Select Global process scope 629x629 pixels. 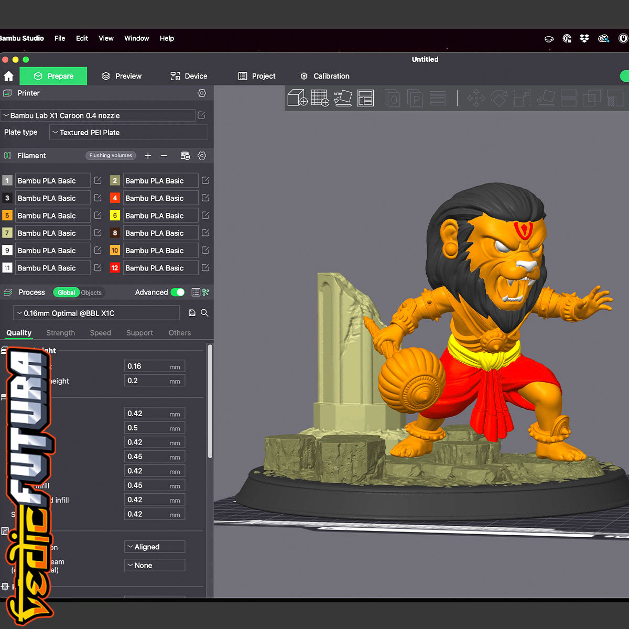(66, 293)
